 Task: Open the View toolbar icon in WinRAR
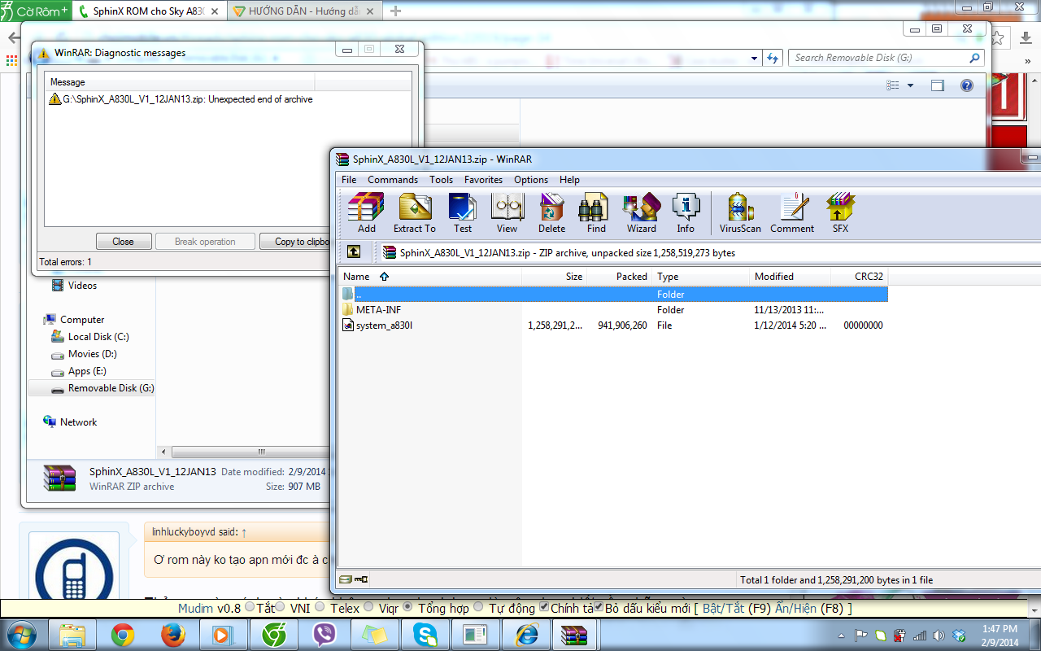coord(507,213)
